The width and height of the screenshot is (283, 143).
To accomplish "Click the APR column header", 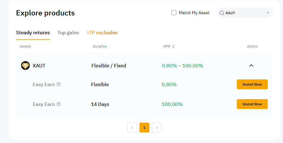I will click(166, 46).
